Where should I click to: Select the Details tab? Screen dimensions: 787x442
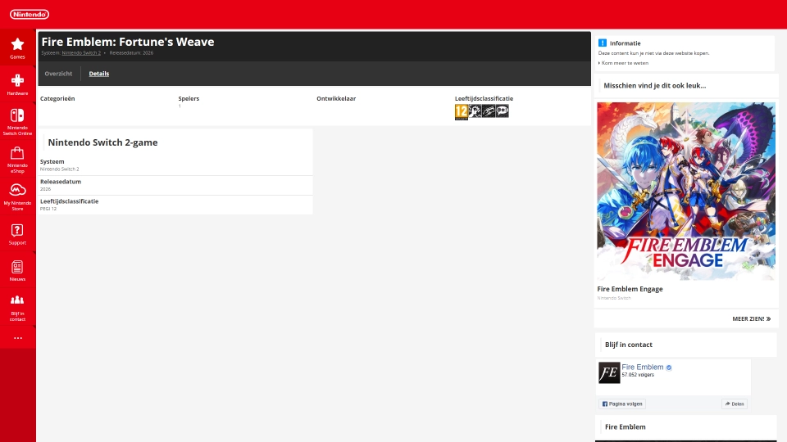point(99,74)
